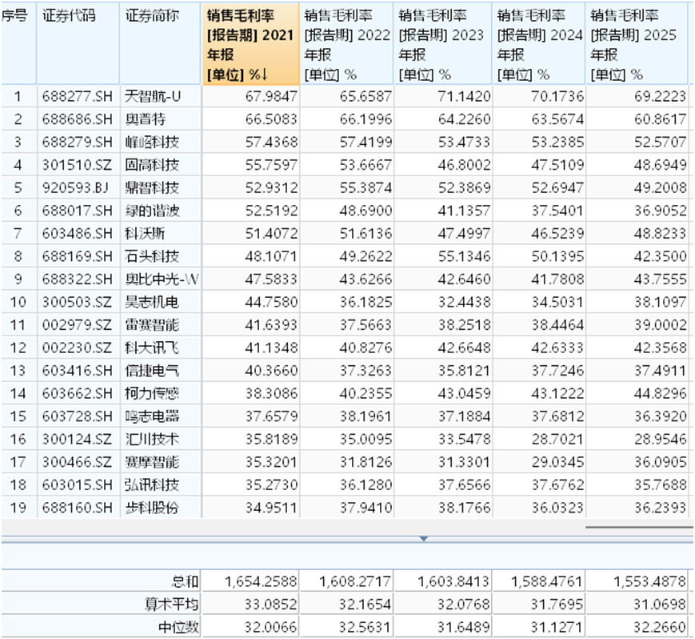Select stock code 301510.SZ

pos(77,165)
